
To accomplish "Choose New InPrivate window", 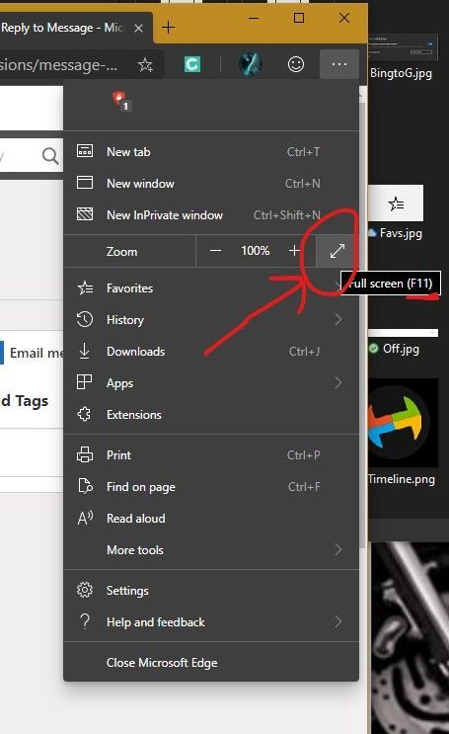I will [x=211, y=214].
